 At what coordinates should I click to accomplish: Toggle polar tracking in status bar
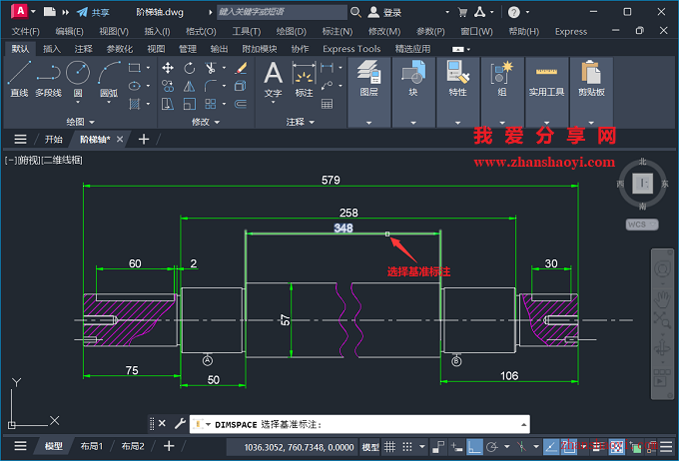492,447
